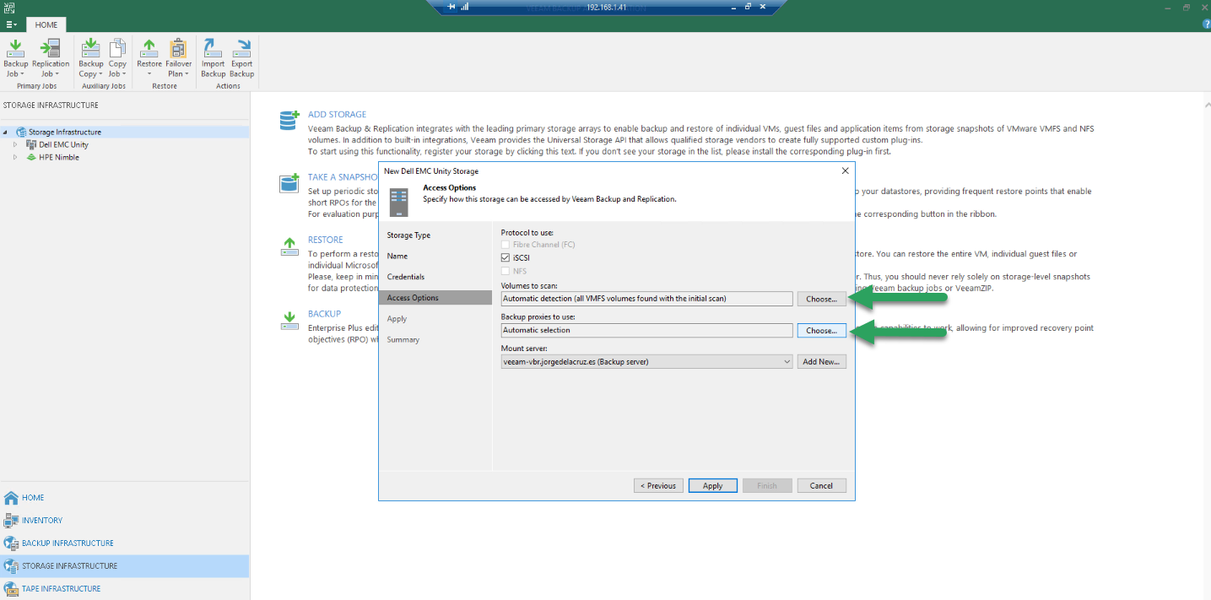Expand the HPE Nimble tree node
1211x600 pixels.
coord(15,157)
